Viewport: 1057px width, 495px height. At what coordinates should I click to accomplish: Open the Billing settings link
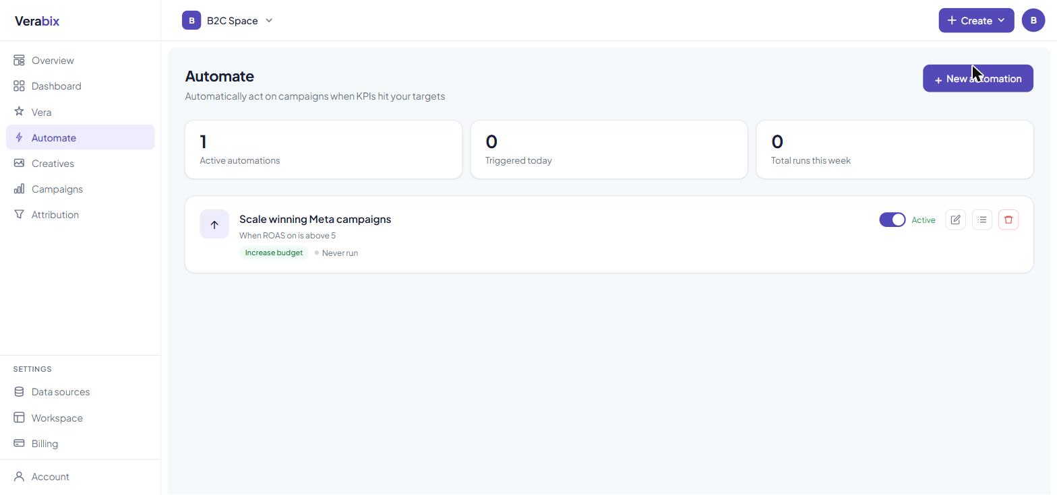click(80, 443)
